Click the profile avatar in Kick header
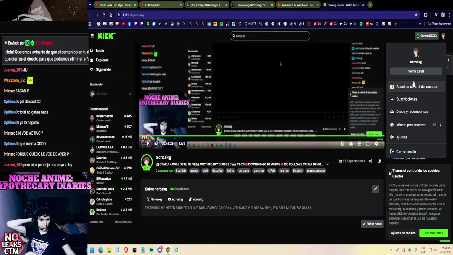 coord(443,36)
